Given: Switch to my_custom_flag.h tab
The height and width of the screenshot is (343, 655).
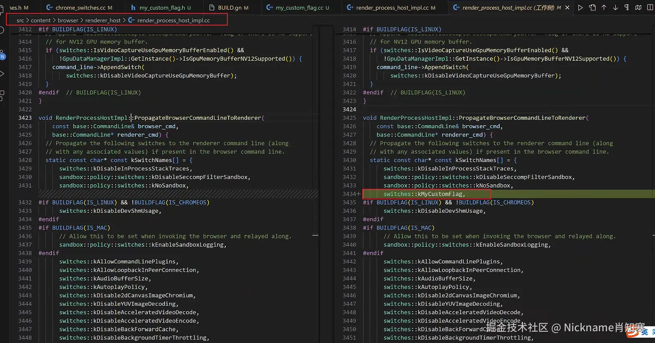Looking at the screenshot, I should tap(161, 8).
